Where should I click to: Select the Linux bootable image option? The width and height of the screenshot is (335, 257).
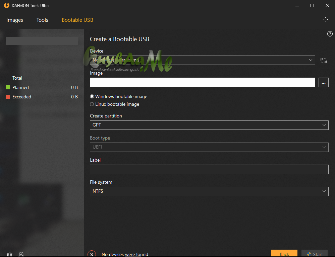92,104
